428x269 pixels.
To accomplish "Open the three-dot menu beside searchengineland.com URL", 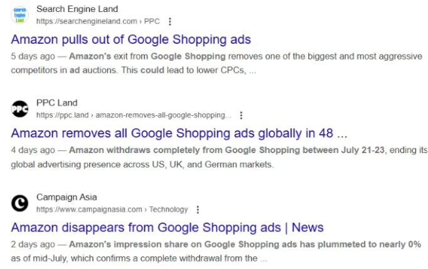I will tap(169, 21).
